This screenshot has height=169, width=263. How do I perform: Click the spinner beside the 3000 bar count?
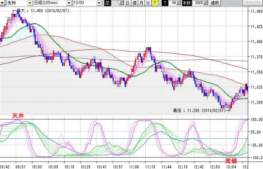pyautogui.click(x=206, y=3)
